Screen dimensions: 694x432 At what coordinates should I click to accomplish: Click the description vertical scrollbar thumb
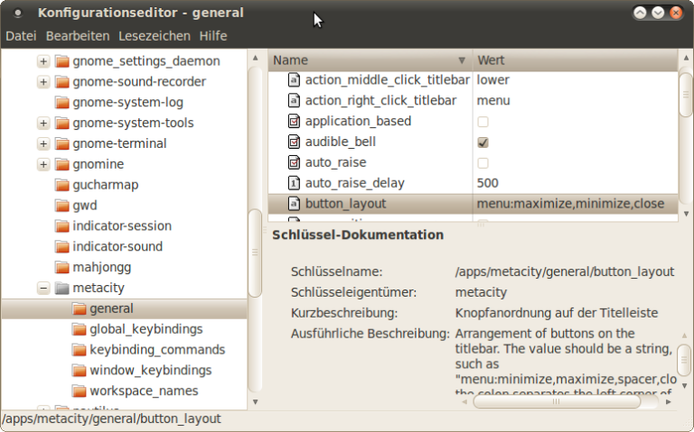[684, 359]
